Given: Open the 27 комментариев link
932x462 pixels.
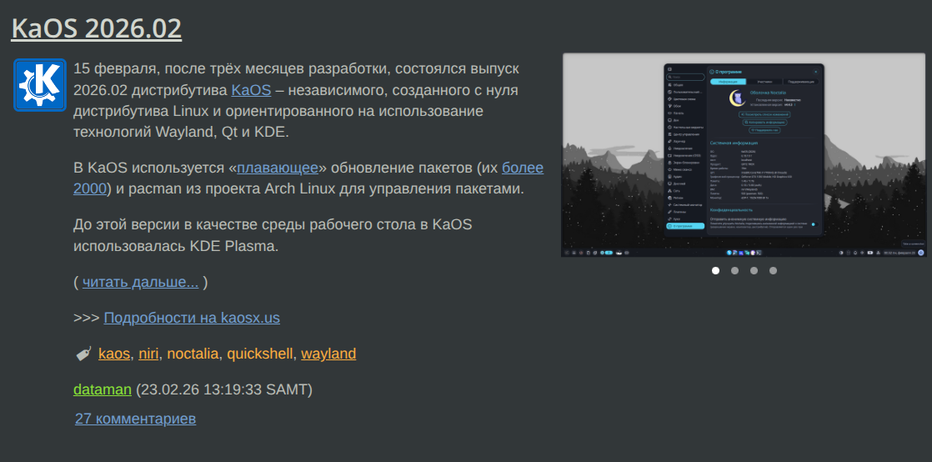Looking at the screenshot, I should [136, 419].
